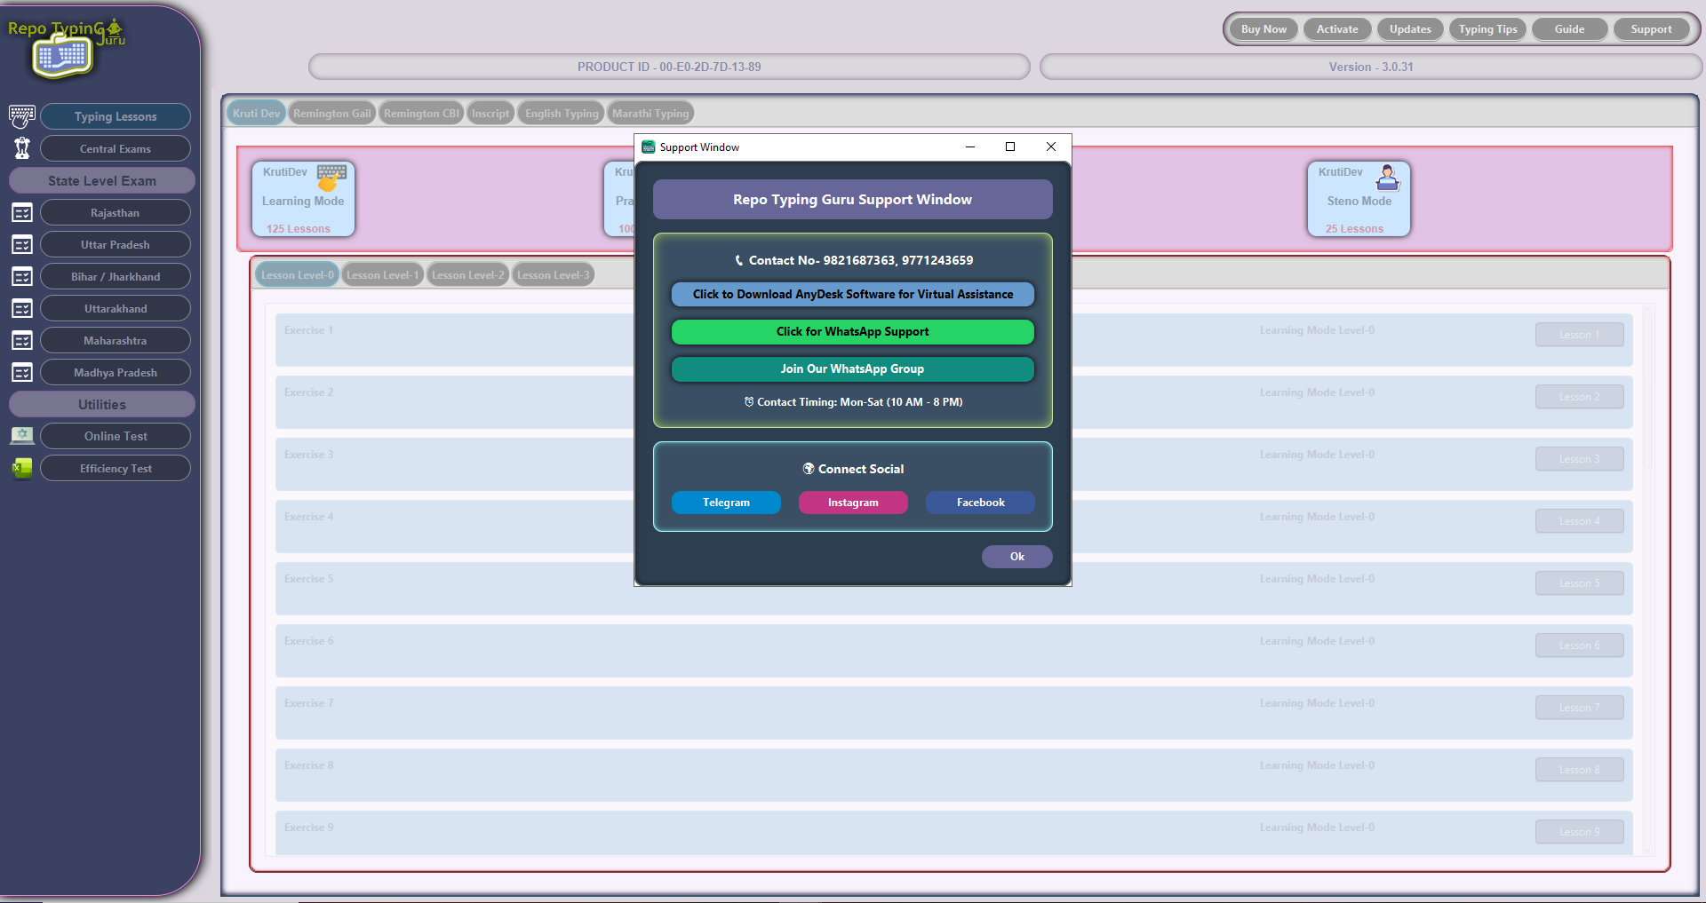Viewport: 1706px width, 903px height.
Task: Select Lesson Level-2 tab
Action: coord(467,275)
